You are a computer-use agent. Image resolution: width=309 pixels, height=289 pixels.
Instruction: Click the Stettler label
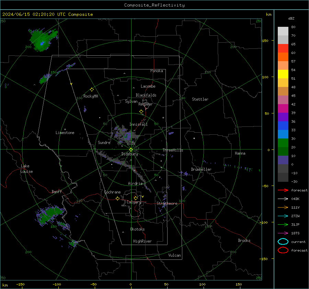point(200,99)
